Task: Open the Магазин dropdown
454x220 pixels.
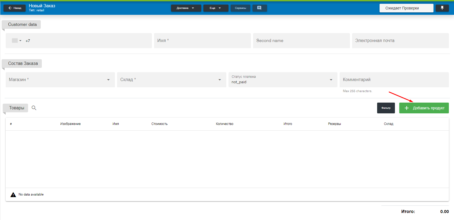Action: (x=60, y=80)
